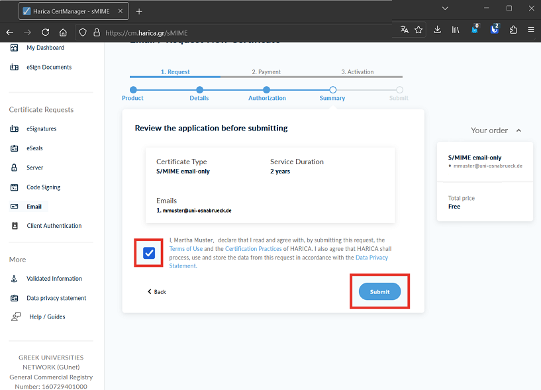
Task: Click the Help / Guides icon
Action: [x=16, y=317]
